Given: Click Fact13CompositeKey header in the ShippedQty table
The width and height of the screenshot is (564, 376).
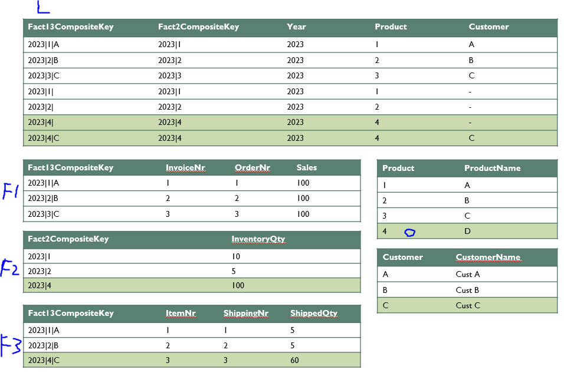Looking at the screenshot, I should coord(71,314).
